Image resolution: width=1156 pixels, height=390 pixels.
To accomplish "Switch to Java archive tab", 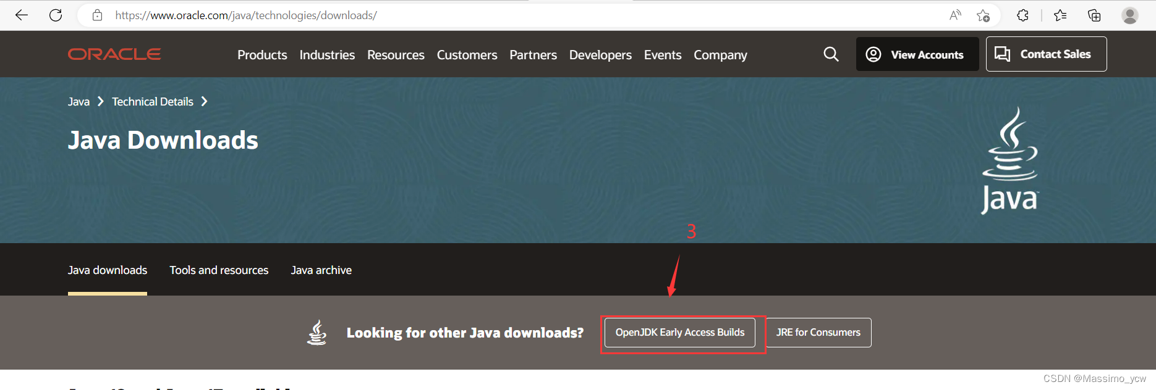I will (x=321, y=270).
